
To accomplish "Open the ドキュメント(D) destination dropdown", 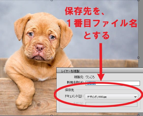I will (x=111, y=97).
